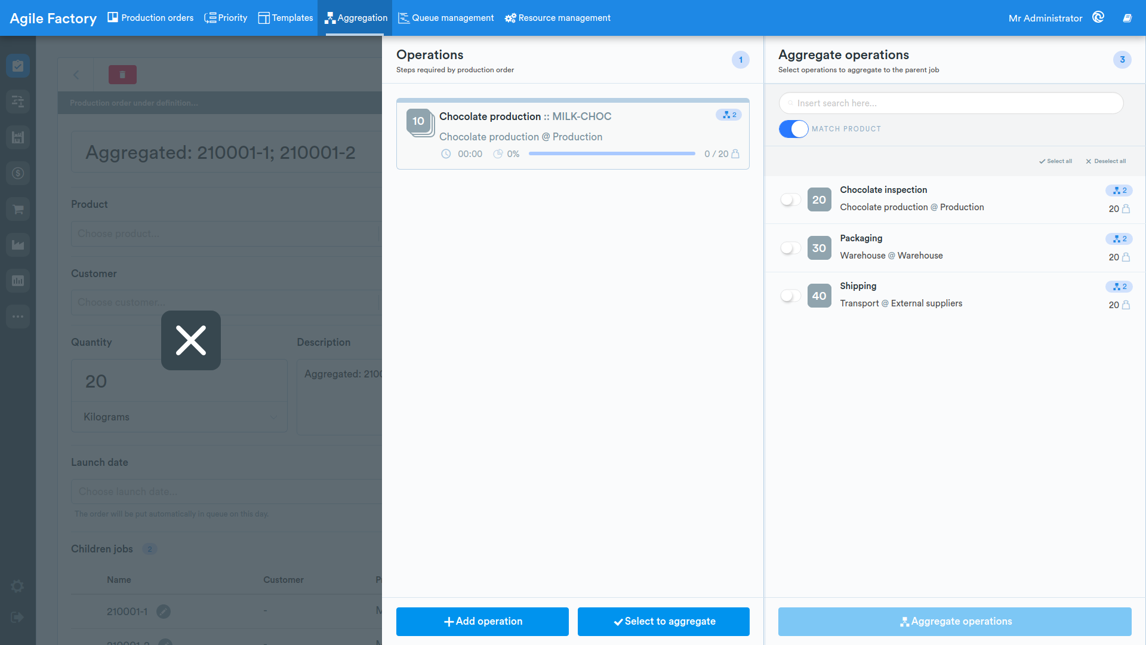Toggle on the Shipping operation
This screenshot has width=1146, height=645.
pos(790,296)
